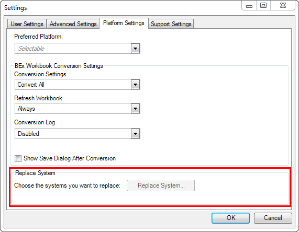The width and height of the screenshot is (299, 232).
Task: Expand the Refresh Workbook dropdown arrow
Action: click(x=136, y=109)
